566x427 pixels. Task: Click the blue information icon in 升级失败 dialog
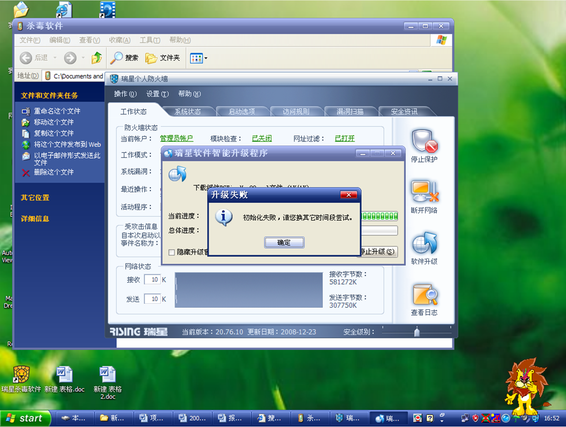(224, 217)
